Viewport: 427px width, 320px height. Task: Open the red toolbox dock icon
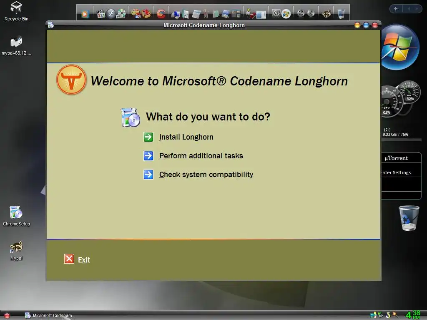pyautogui.click(x=146, y=14)
